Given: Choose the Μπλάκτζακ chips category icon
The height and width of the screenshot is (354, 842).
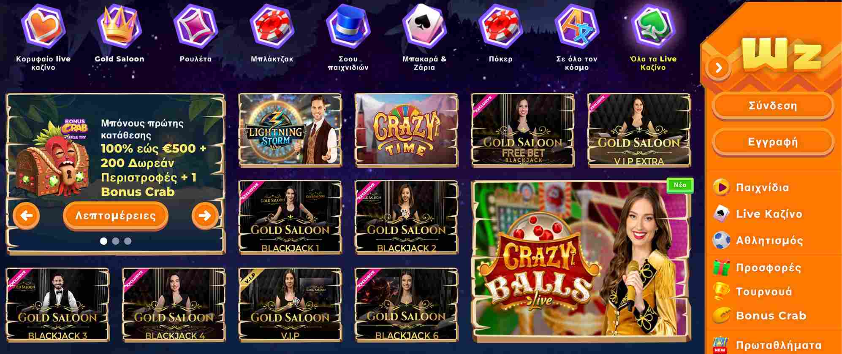Looking at the screenshot, I should pos(272,25).
